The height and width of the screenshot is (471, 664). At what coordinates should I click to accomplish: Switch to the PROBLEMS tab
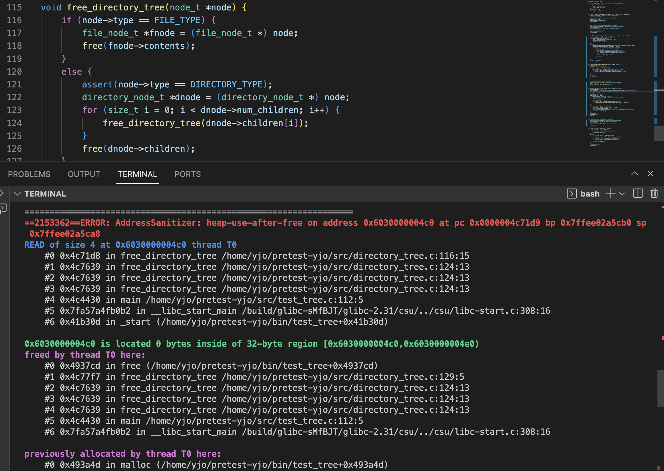tap(29, 174)
